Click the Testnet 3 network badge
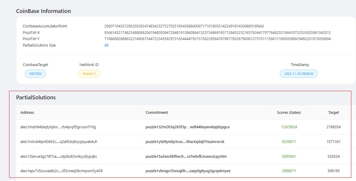 89,74
